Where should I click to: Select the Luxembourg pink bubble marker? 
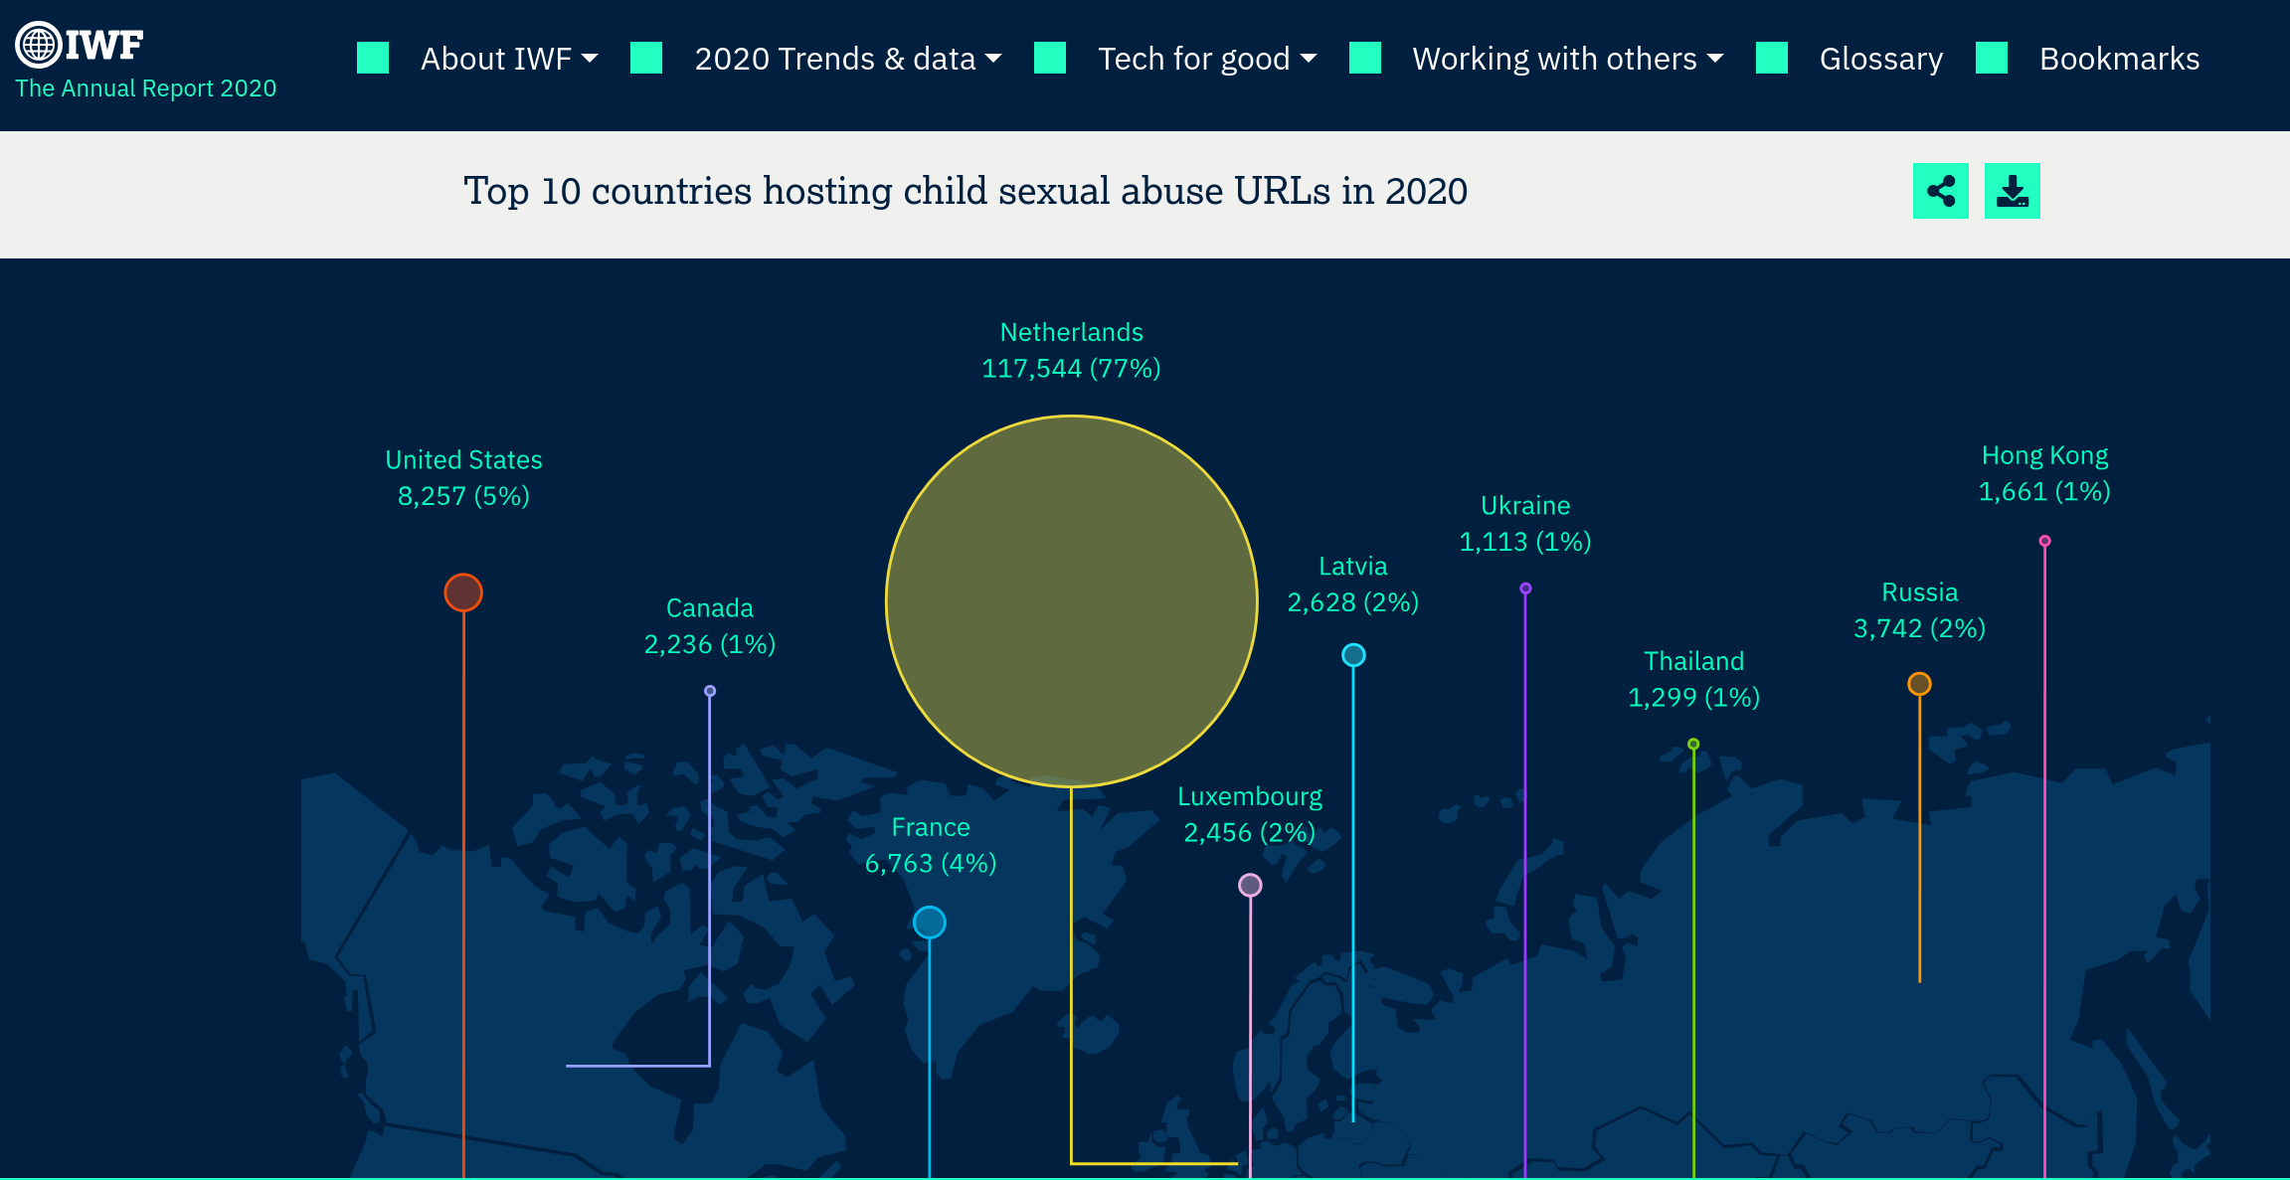pos(1250,885)
